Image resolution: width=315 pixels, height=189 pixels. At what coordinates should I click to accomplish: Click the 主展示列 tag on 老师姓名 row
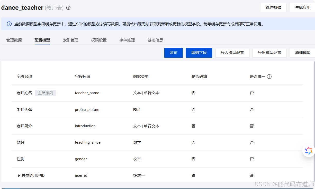(46, 93)
